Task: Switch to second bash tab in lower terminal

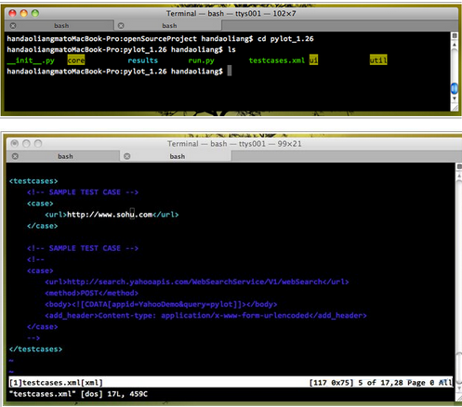Action: point(177,156)
